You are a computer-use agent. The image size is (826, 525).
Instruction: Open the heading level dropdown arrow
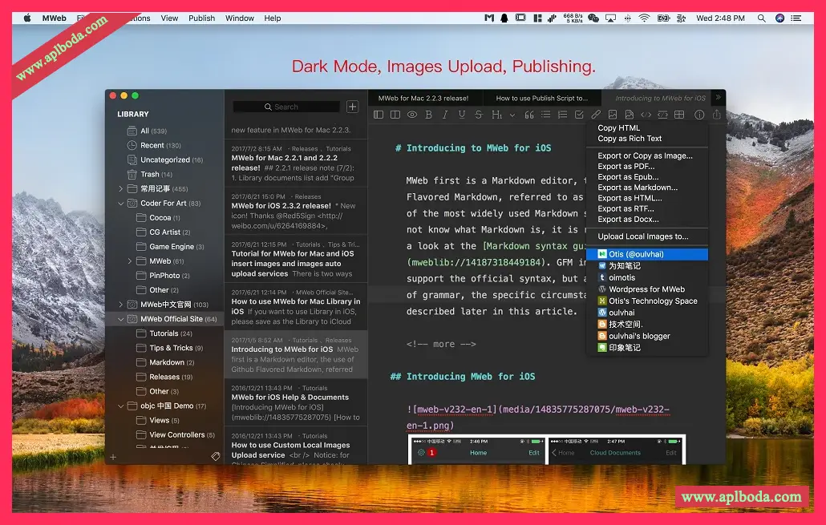tap(512, 116)
